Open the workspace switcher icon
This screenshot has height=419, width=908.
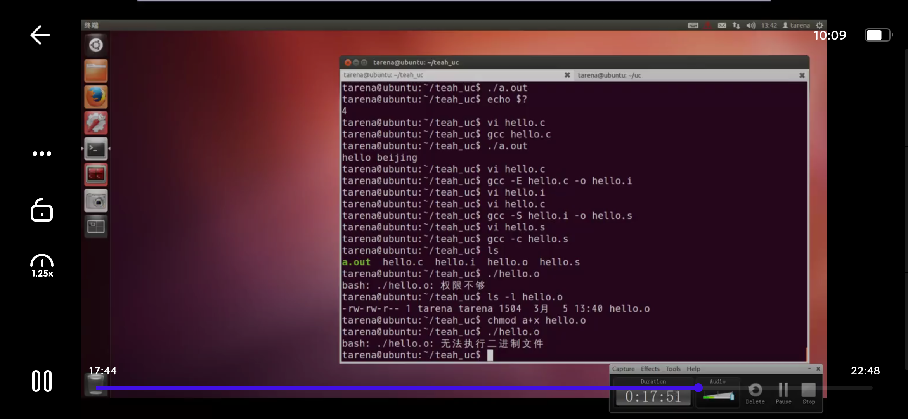point(96,227)
